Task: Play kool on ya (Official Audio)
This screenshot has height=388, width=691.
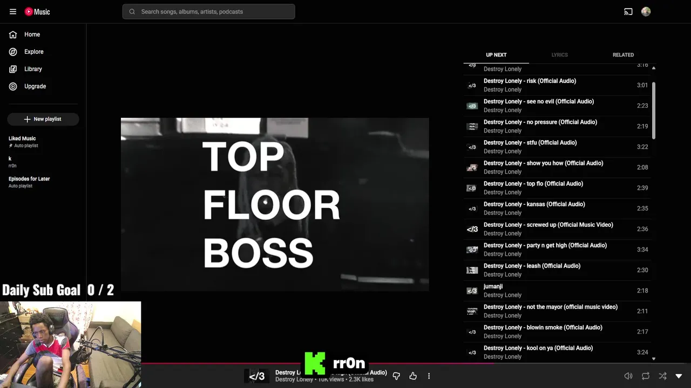Action: [557, 352]
